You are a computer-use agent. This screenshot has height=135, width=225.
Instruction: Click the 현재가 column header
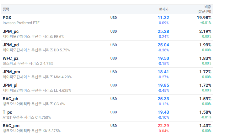164,9
